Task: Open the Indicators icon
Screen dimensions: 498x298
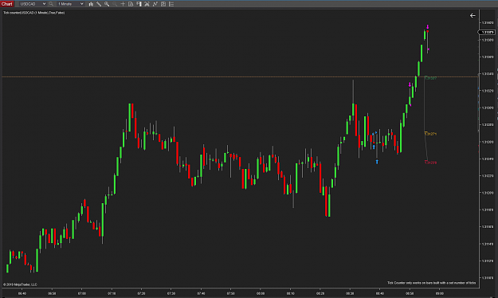Action: click(x=155, y=4)
